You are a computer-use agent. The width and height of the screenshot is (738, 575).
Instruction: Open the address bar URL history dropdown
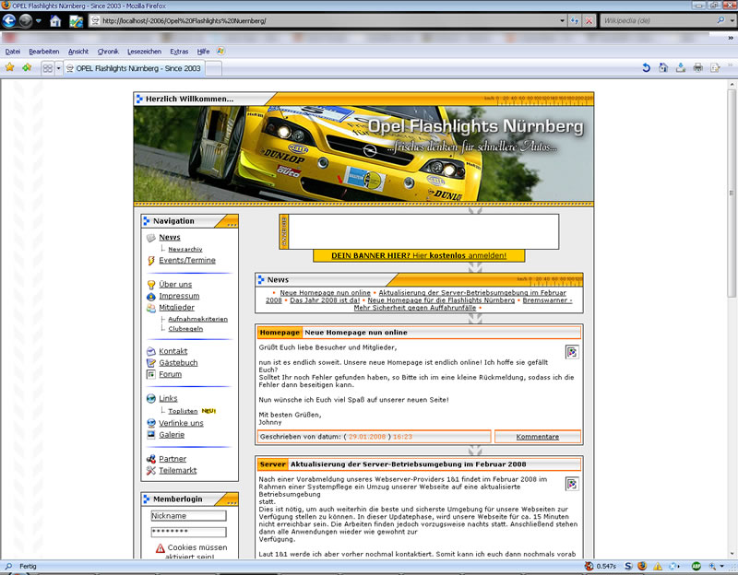(562, 20)
